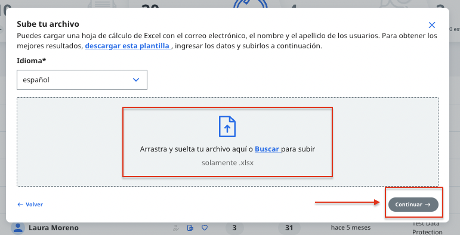Click the heart icon in Laura Moreno's row
The height and width of the screenshot is (235, 460).
click(205, 228)
